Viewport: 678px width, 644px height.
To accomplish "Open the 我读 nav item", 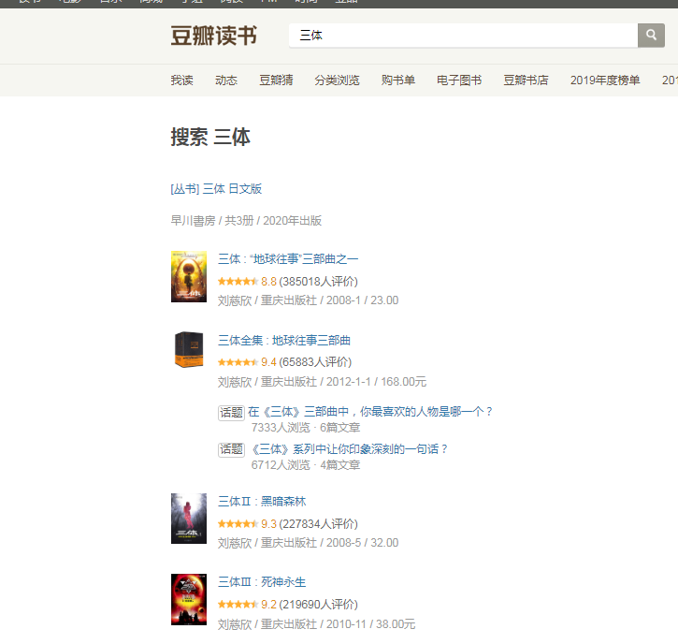I will (x=181, y=80).
